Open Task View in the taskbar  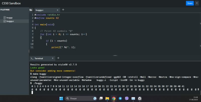pyautogui.click(x=101, y=98)
